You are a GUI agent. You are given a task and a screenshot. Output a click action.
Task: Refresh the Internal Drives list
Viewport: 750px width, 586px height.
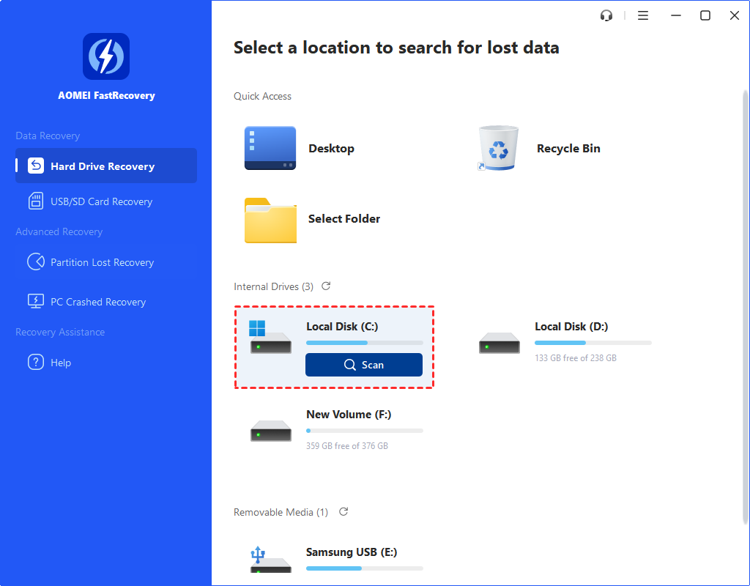[326, 286]
